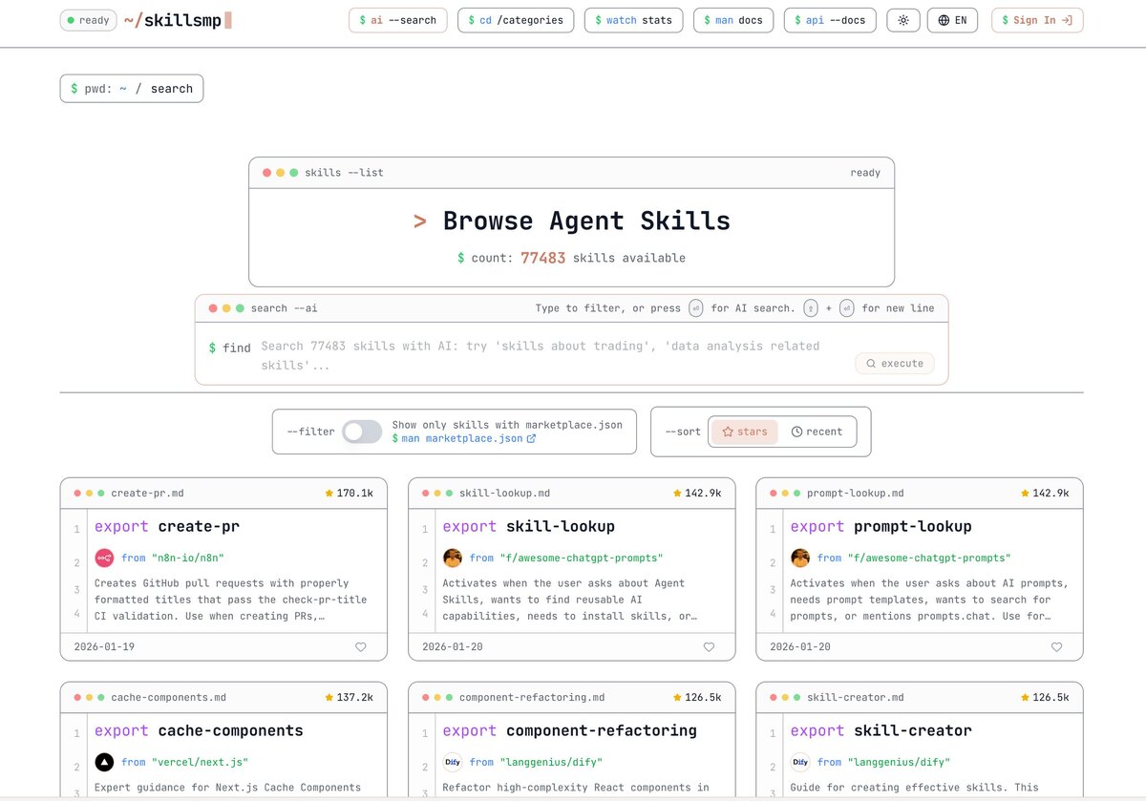Screen dimensions: 1146x801
Task: Click the home tilde in pwd breadcrumb
Action: (x=123, y=89)
